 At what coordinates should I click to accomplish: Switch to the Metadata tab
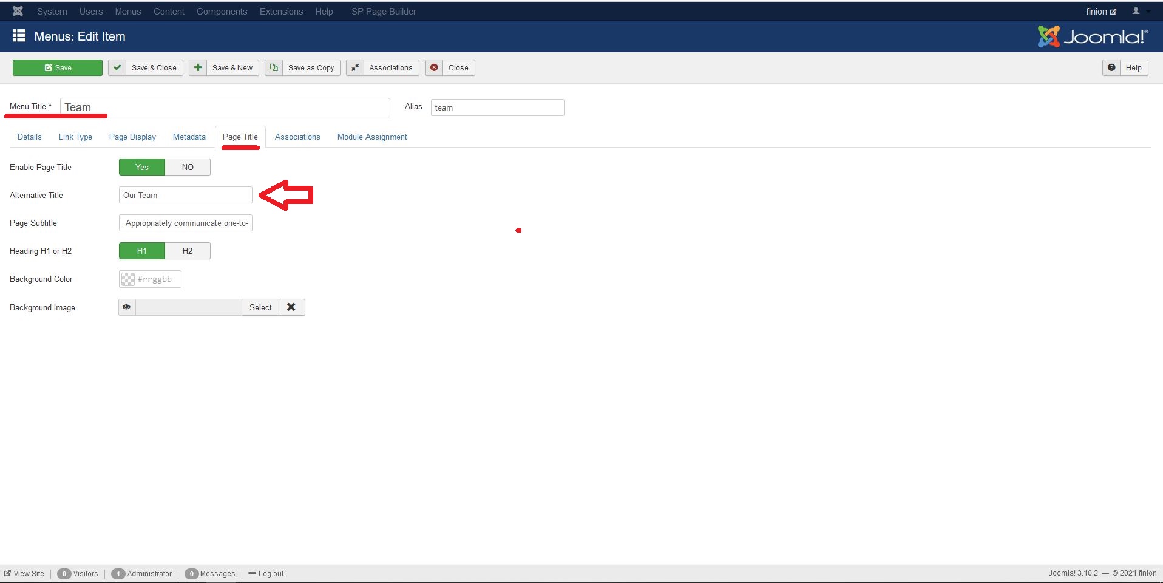[189, 137]
